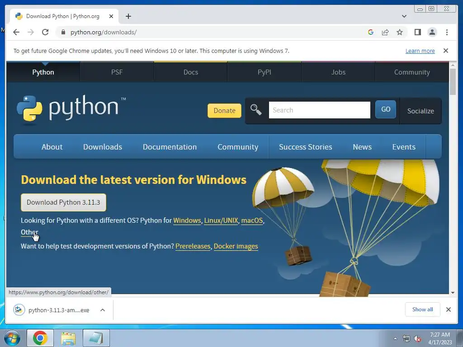Image resolution: width=463 pixels, height=347 pixels.
Task: Select the Python top navigation tab
Action: [x=43, y=72]
